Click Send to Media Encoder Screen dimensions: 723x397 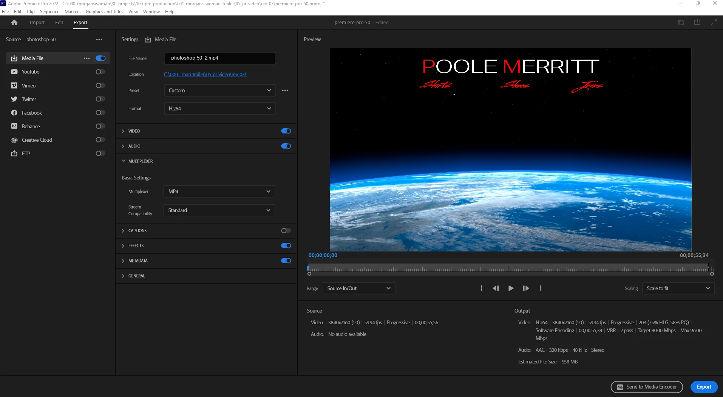(x=647, y=387)
